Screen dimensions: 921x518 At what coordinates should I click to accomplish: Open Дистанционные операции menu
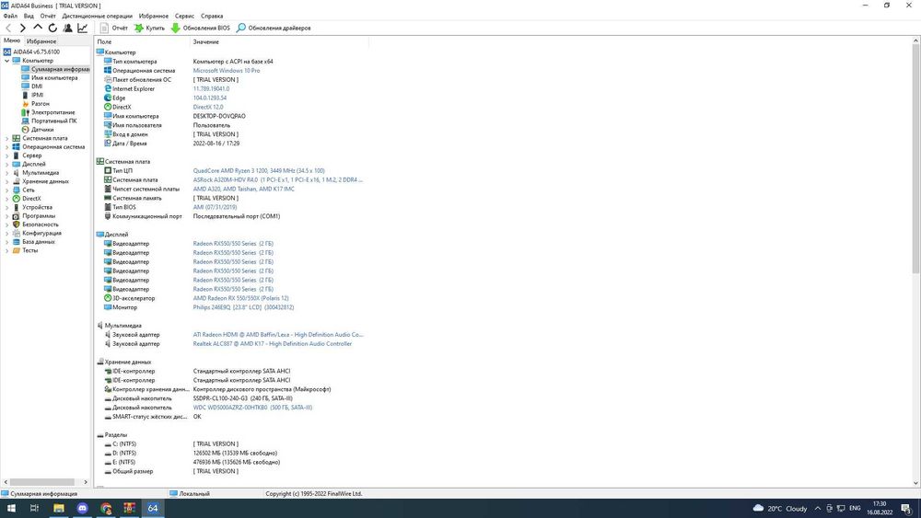[98, 16]
